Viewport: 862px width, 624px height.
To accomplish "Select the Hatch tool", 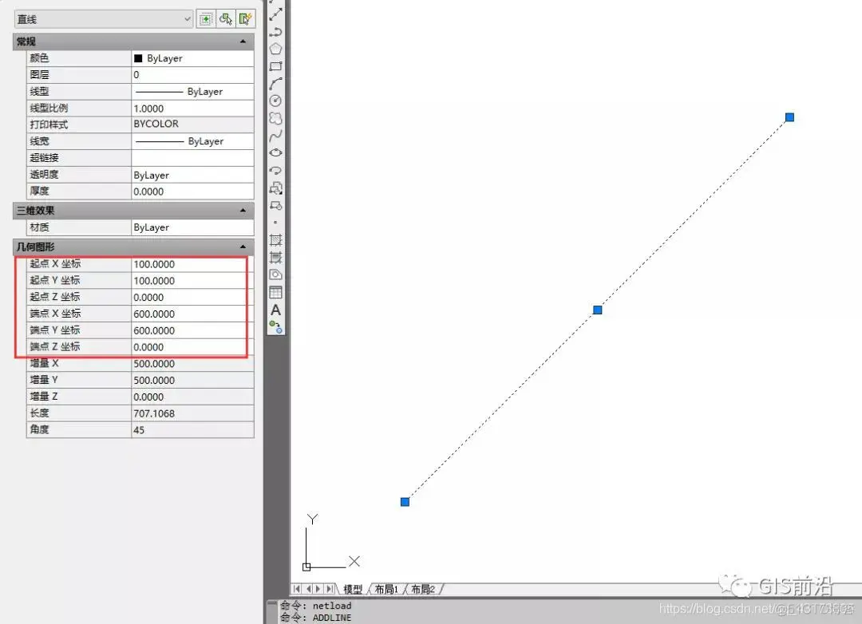I will (x=275, y=239).
